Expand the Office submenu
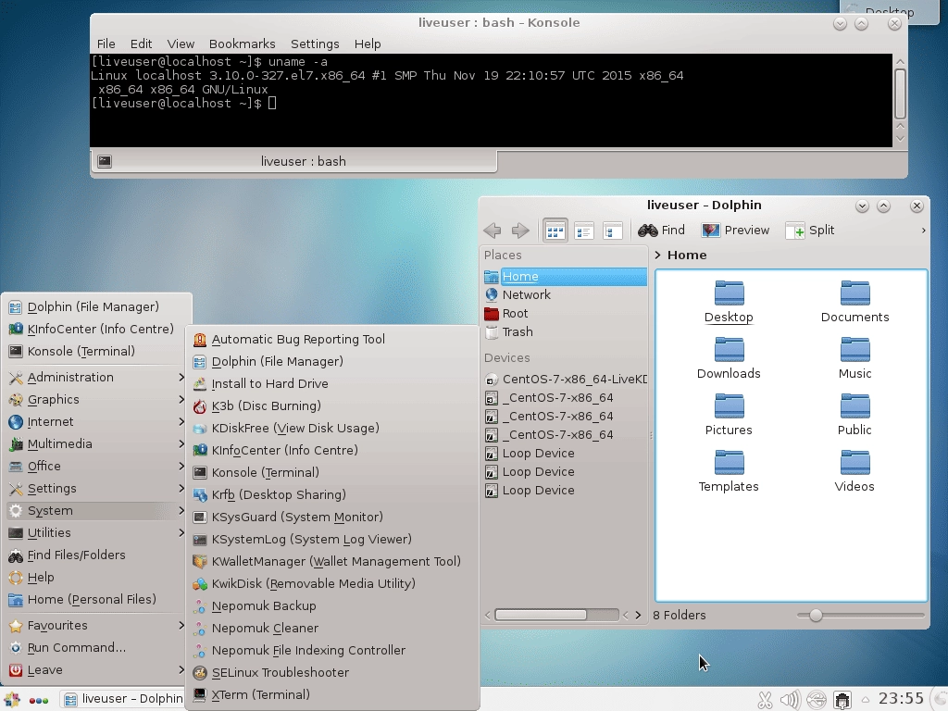This screenshot has width=948, height=711. pyautogui.click(x=96, y=467)
